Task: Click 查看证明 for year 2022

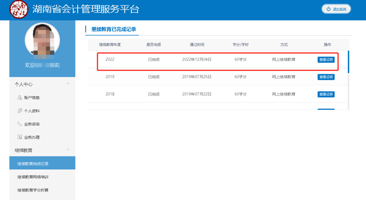Action: tap(326, 59)
